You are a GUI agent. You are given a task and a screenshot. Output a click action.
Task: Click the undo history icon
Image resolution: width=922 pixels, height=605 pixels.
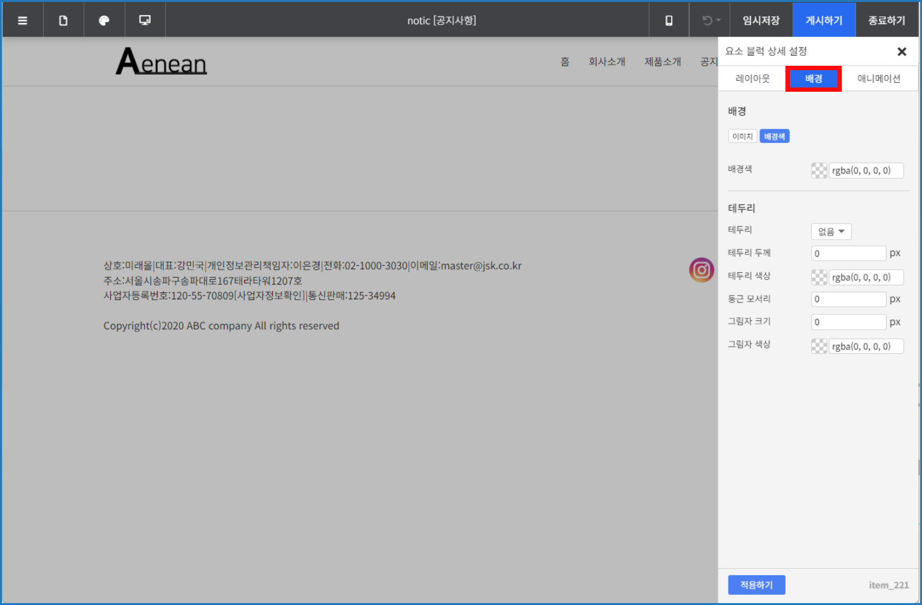click(x=710, y=20)
